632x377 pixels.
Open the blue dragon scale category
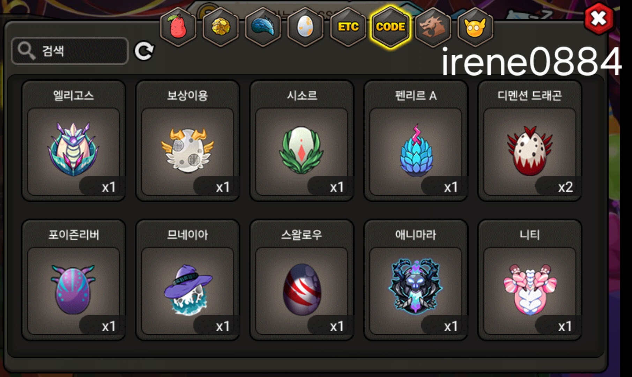(x=263, y=27)
